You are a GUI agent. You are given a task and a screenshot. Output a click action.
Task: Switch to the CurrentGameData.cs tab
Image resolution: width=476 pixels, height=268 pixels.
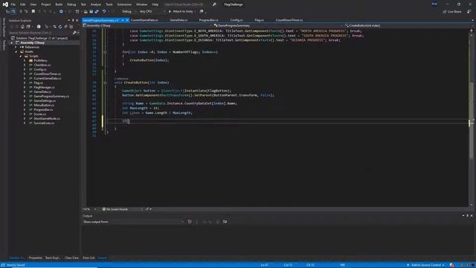[144, 20]
